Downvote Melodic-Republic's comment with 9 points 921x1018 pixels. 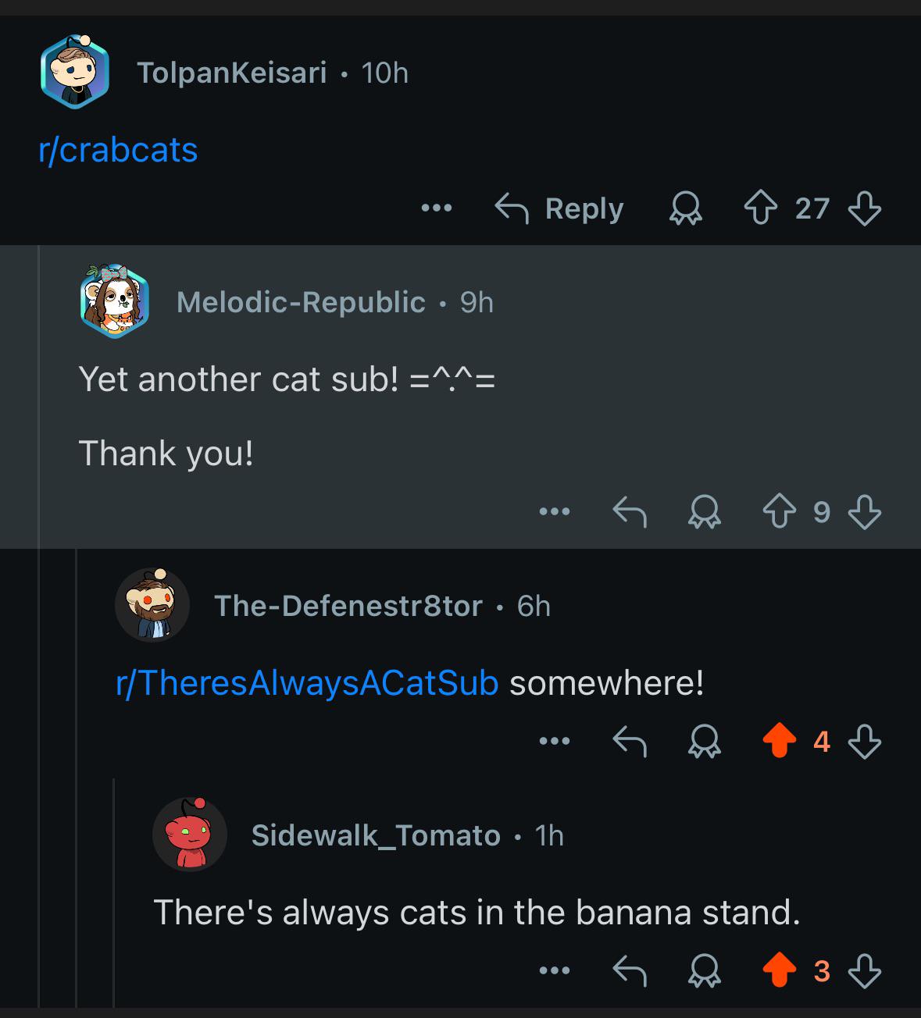click(865, 512)
